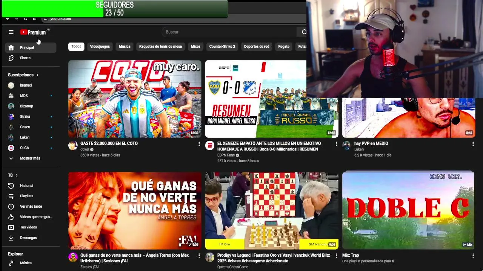Select the Todos filter chip
Viewport: 483px width, 271px height.
76,47
